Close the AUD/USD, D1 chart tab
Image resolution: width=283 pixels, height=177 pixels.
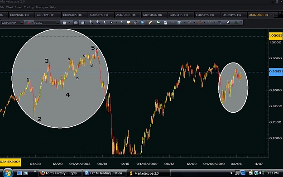point(271,15)
